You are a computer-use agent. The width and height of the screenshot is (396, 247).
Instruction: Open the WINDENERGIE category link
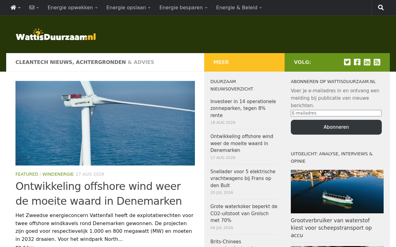(x=58, y=174)
